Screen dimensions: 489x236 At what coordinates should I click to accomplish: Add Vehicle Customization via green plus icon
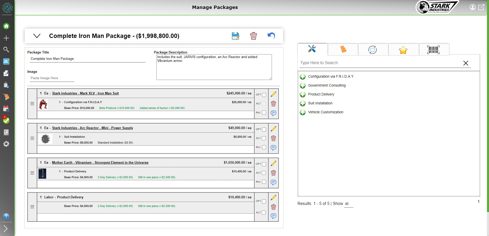pos(303,112)
